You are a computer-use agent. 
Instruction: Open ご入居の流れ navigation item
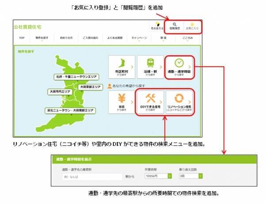91,38
